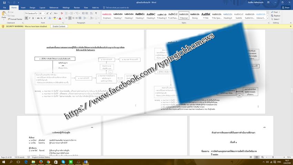This screenshot has height=165, width=293.
Task: Apply superscript formatting
Action: click(x=45, y=18)
